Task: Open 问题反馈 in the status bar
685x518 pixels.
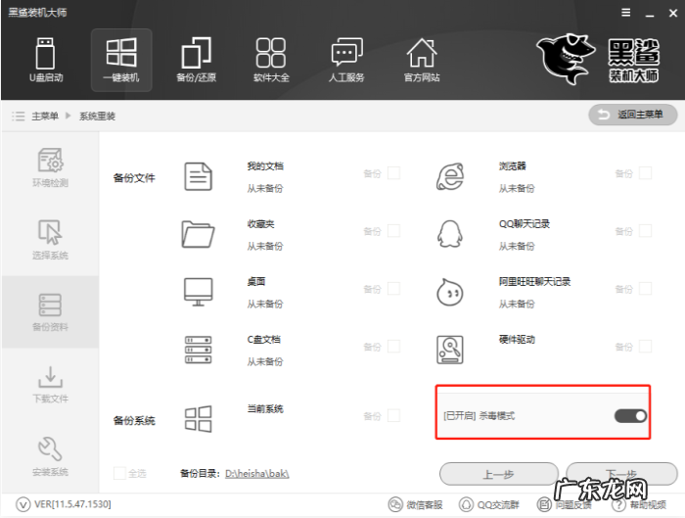Action: pos(564,504)
